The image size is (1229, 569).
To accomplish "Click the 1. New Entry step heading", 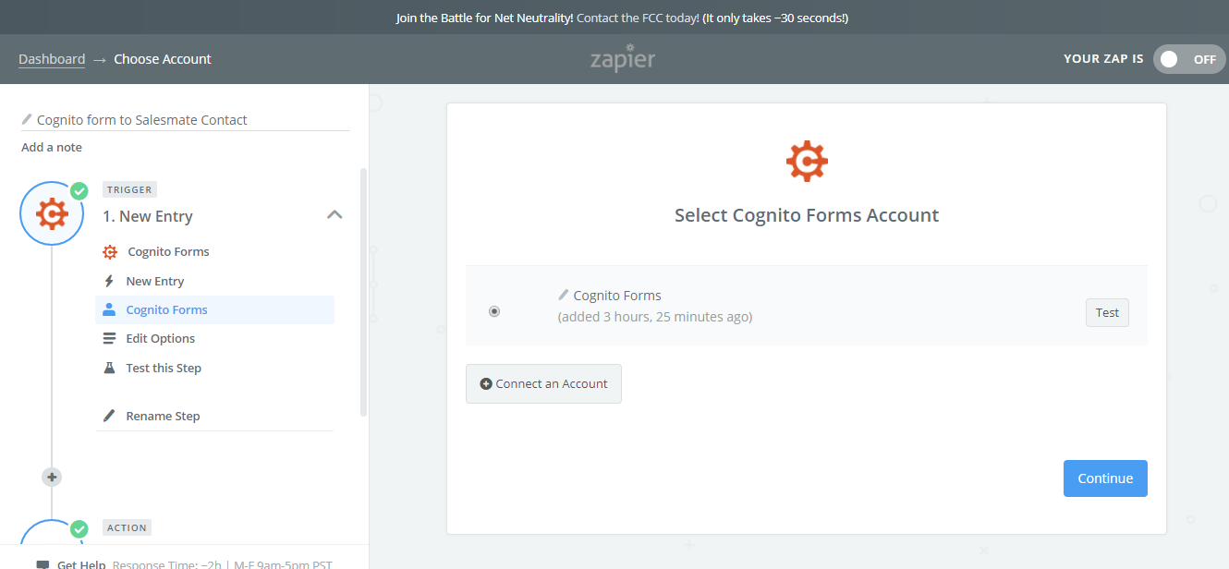I will (x=148, y=216).
